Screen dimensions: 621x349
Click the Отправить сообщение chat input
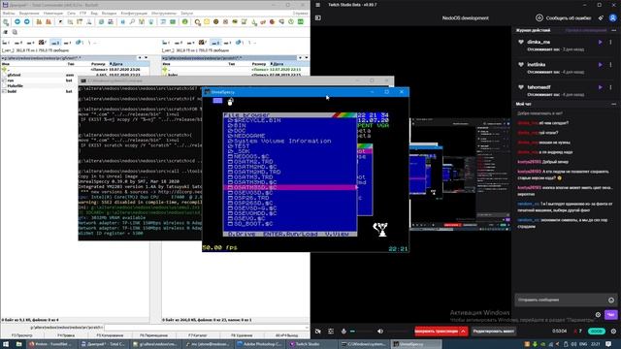click(562, 300)
